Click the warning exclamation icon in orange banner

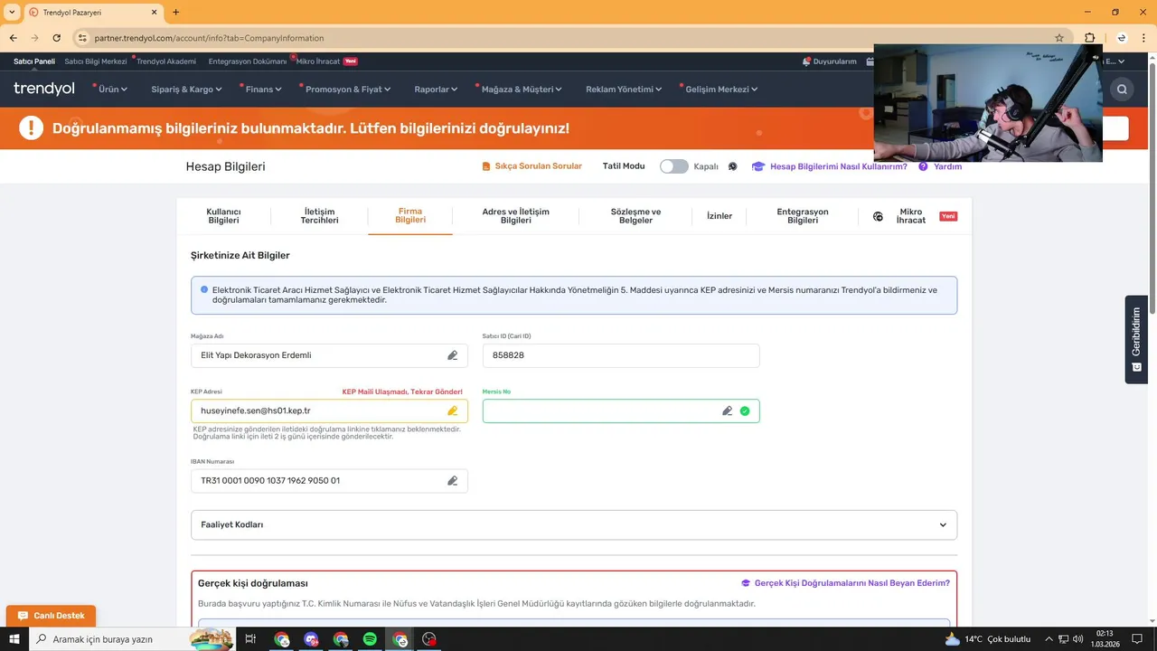tap(31, 127)
